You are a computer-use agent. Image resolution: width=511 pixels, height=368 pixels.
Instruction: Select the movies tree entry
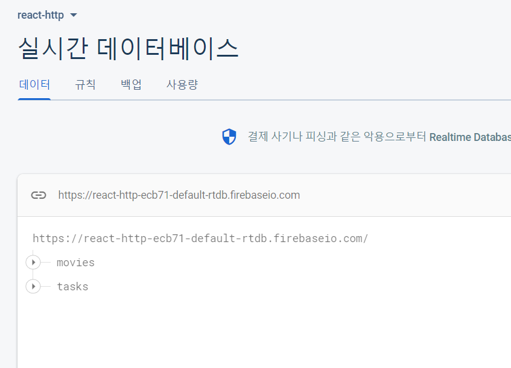pyautogui.click(x=75, y=263)
